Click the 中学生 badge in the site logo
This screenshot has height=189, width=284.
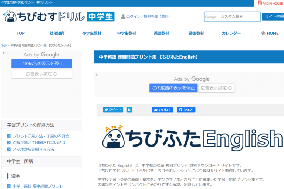(x=101, y=17)
